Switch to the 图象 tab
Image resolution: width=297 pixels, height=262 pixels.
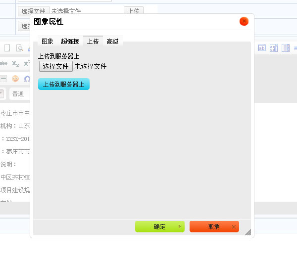(x=48, y=42)
